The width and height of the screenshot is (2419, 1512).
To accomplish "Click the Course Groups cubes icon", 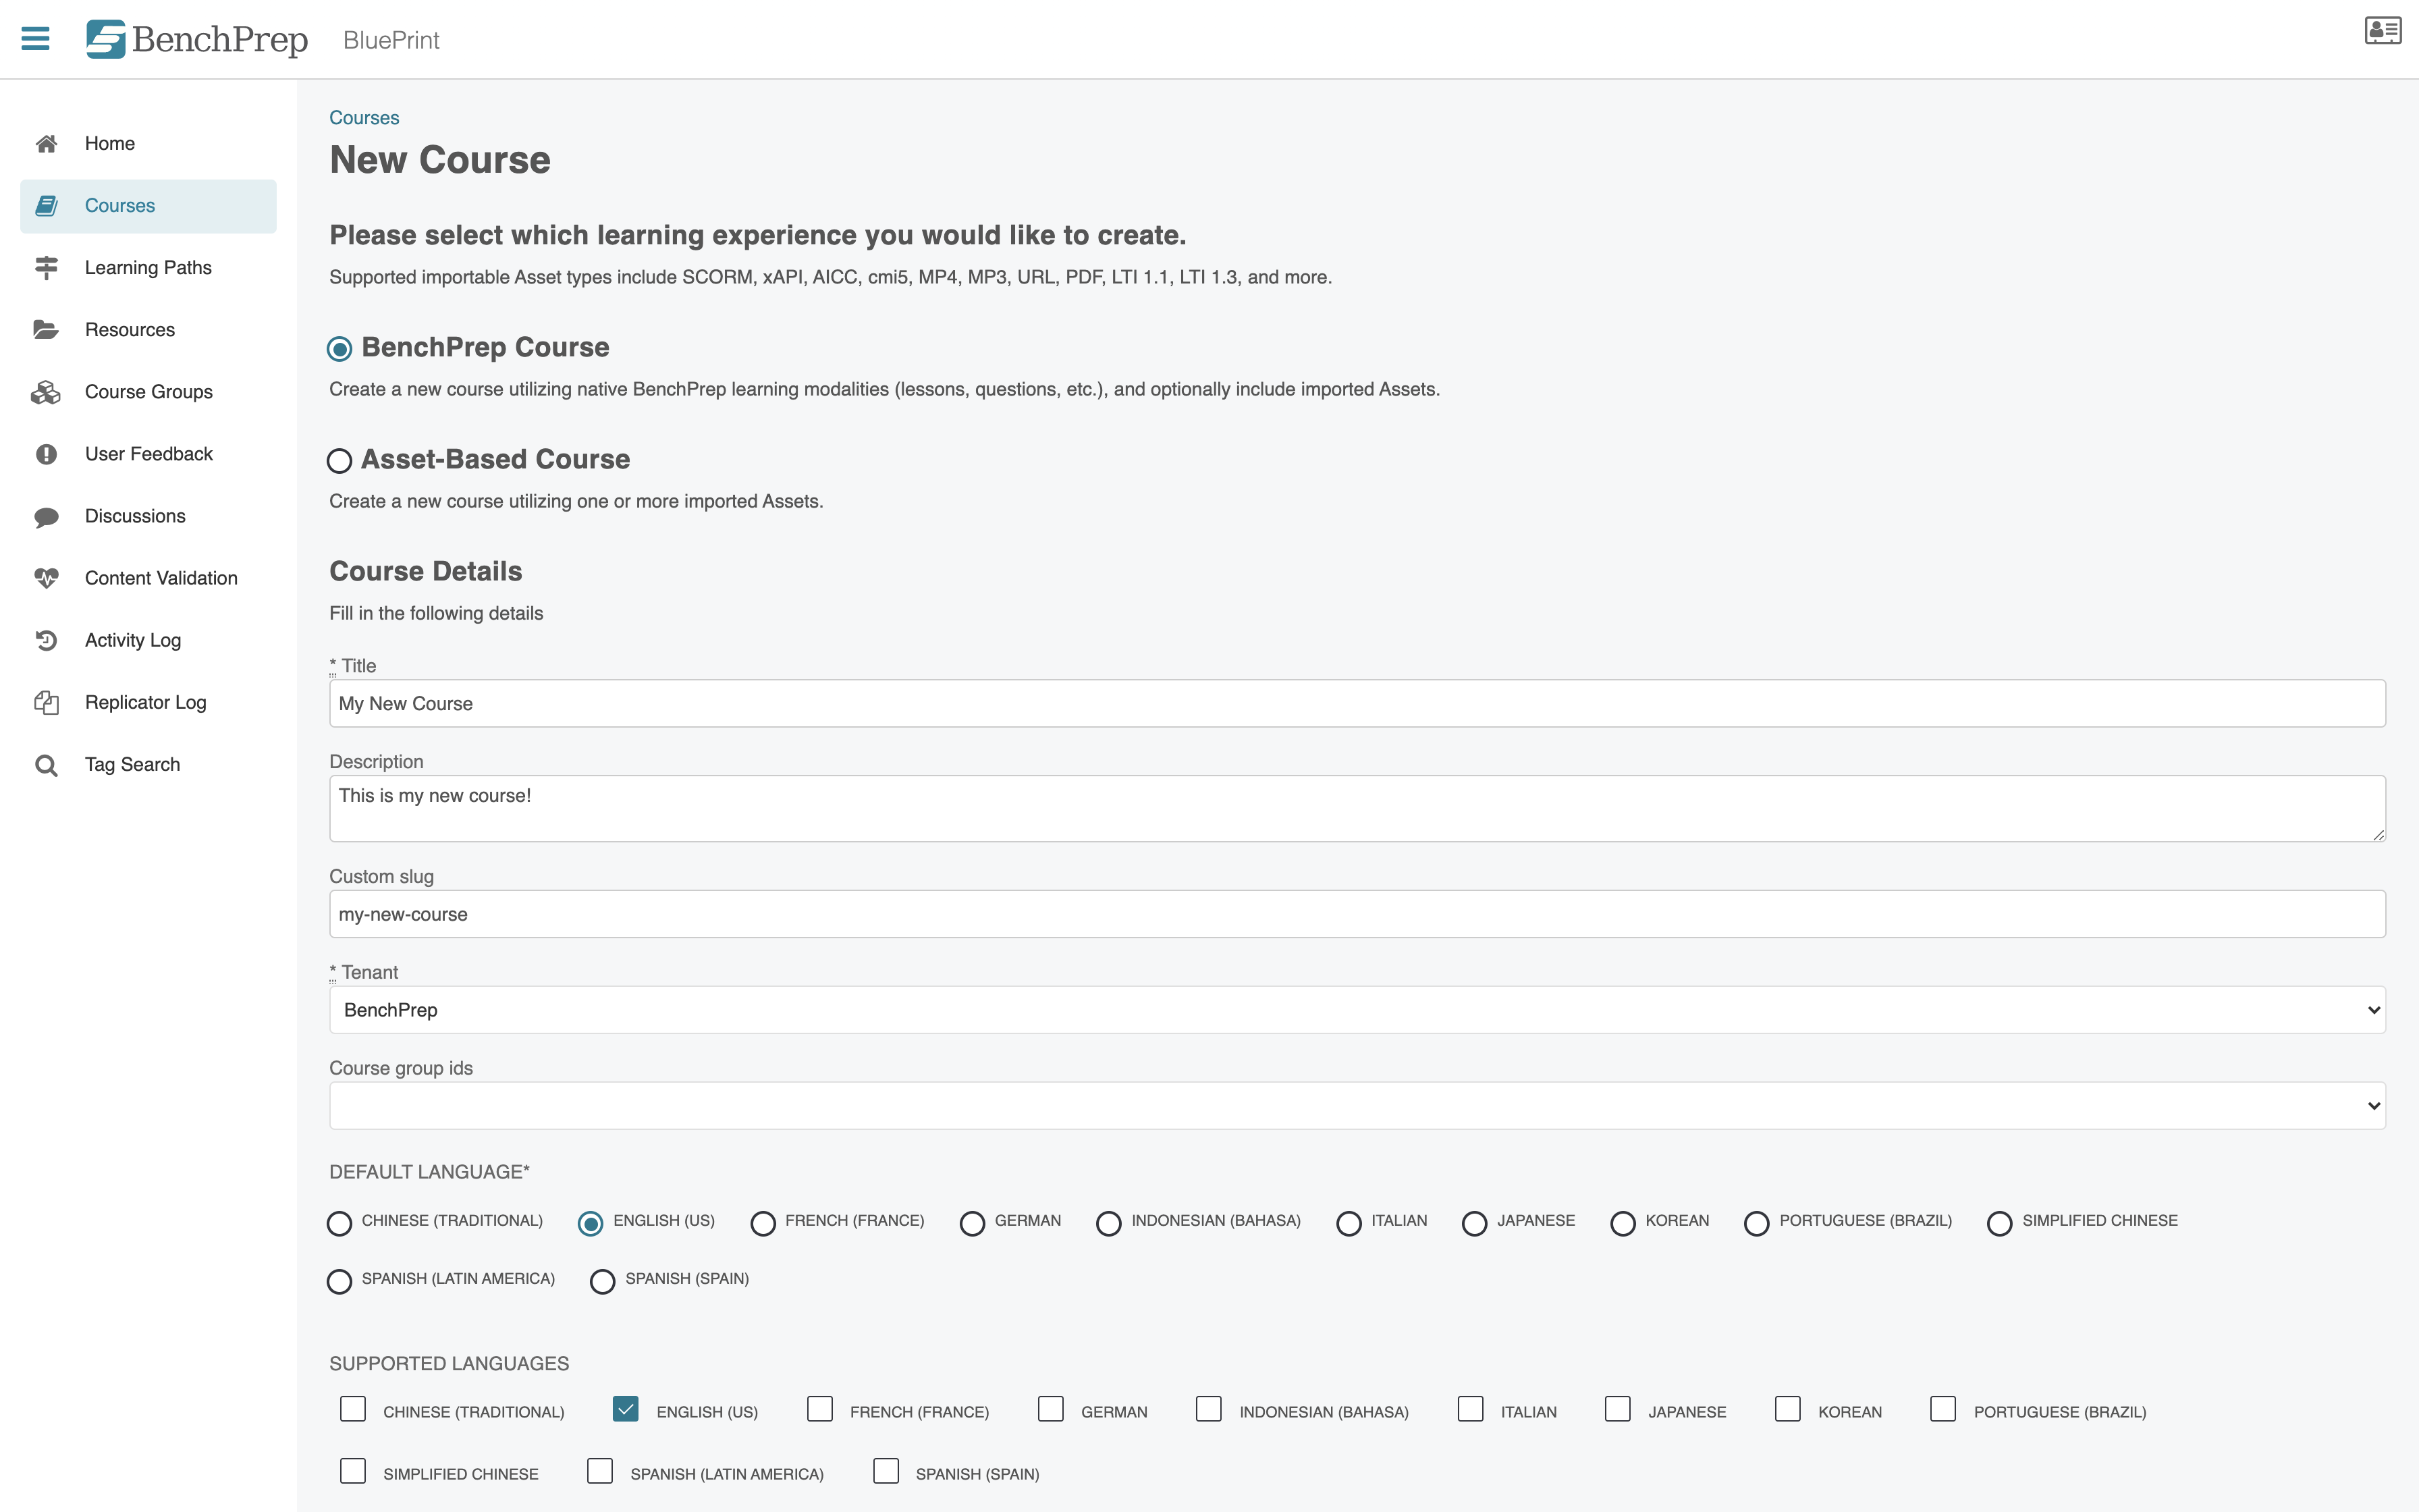I will click(x=46, y=392).
